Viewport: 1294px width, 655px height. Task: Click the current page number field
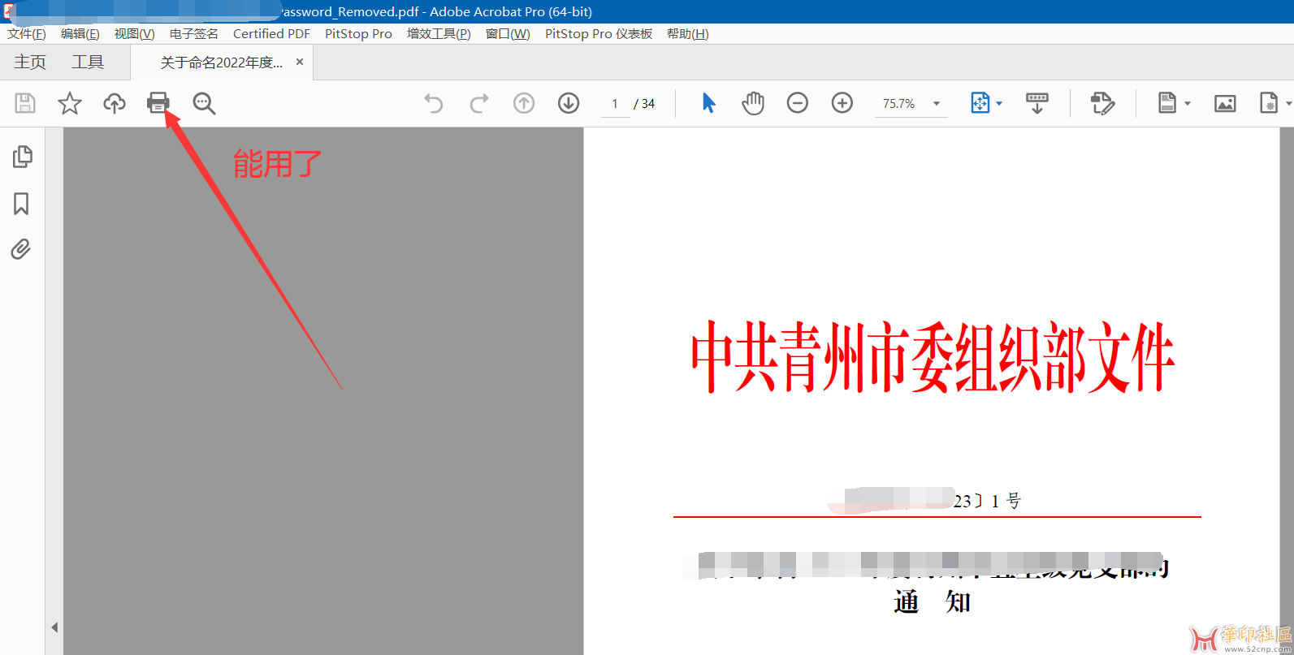615,104
